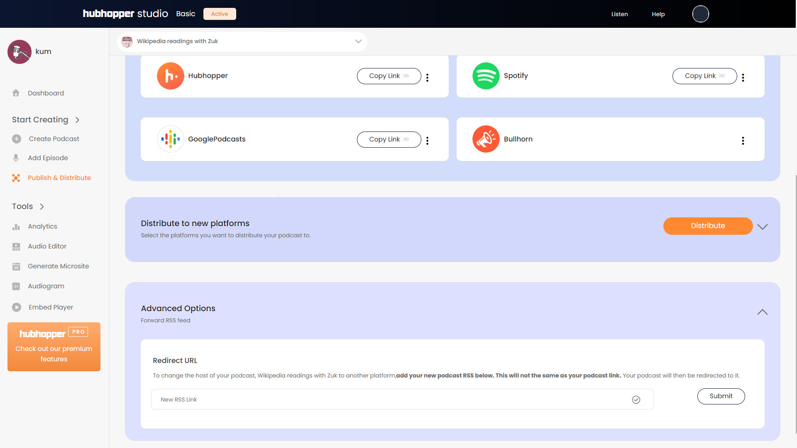Collapse the Advanced Options section

pos(762,312)
